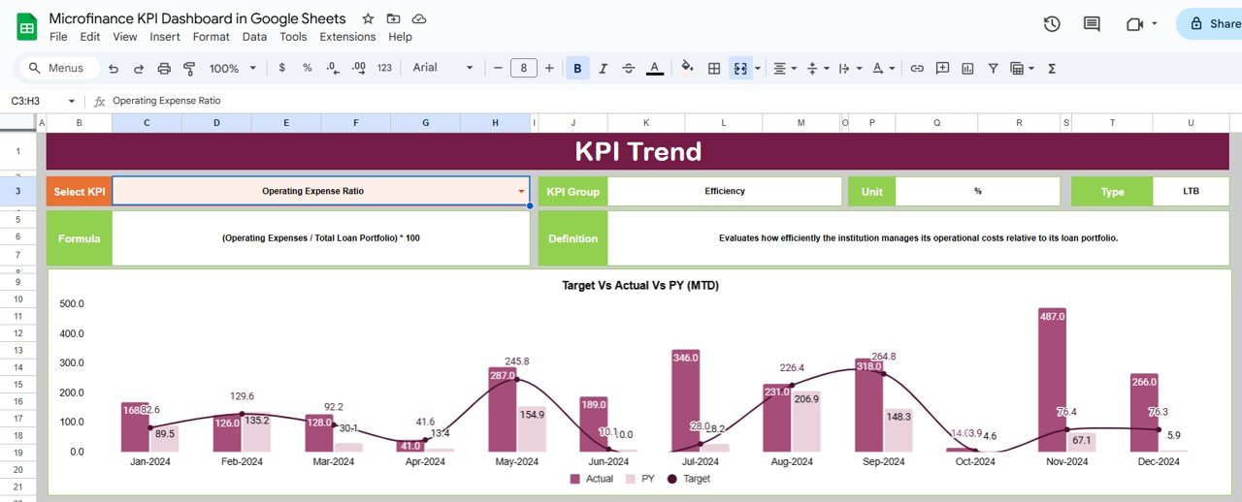Click the move to folder icon

click(393, 18)
